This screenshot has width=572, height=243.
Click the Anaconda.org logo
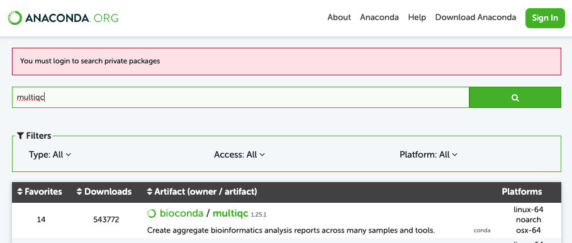click(x=64, y=18)
